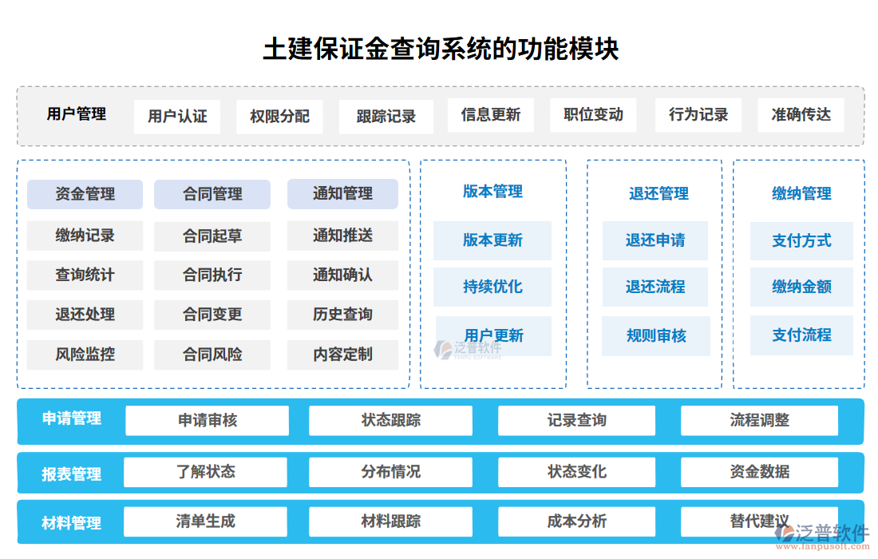Image resolution: width=878 pixels, height=559 pixels.
Task: Open 资金数据 in the 报表管理 row
Action: click(756, 472)
